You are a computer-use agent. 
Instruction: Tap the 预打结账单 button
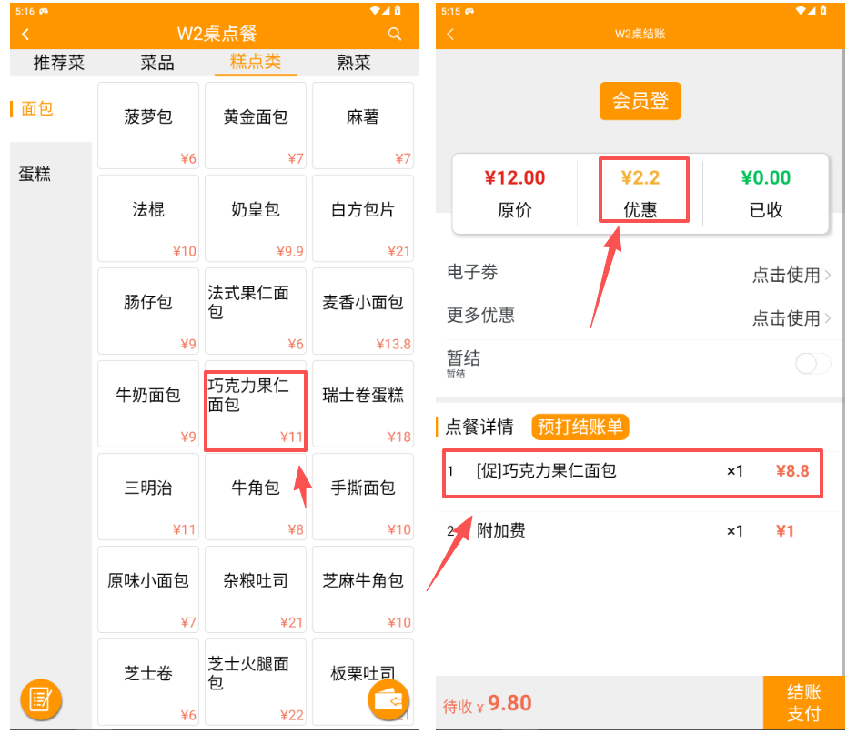pyautogui.click(x=580, y=427)
